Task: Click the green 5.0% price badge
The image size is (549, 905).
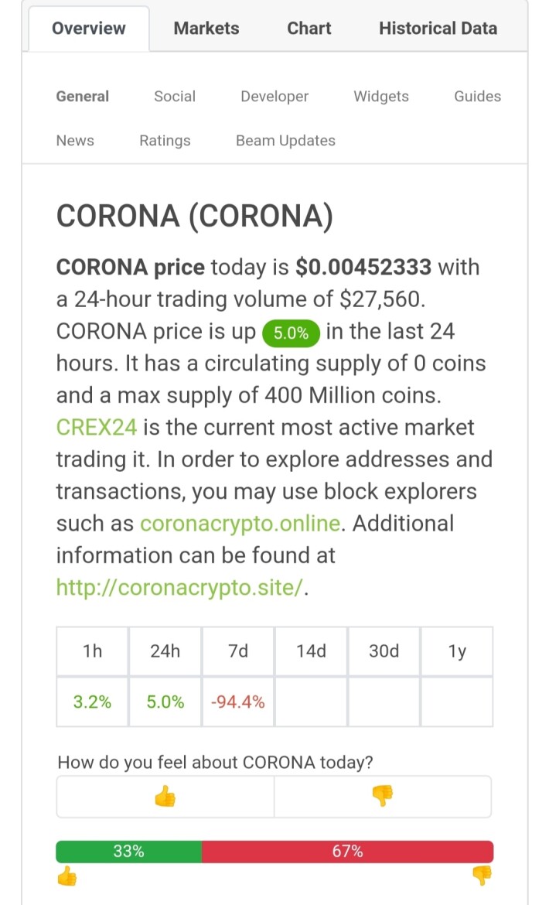Action: tap(291, 333)
